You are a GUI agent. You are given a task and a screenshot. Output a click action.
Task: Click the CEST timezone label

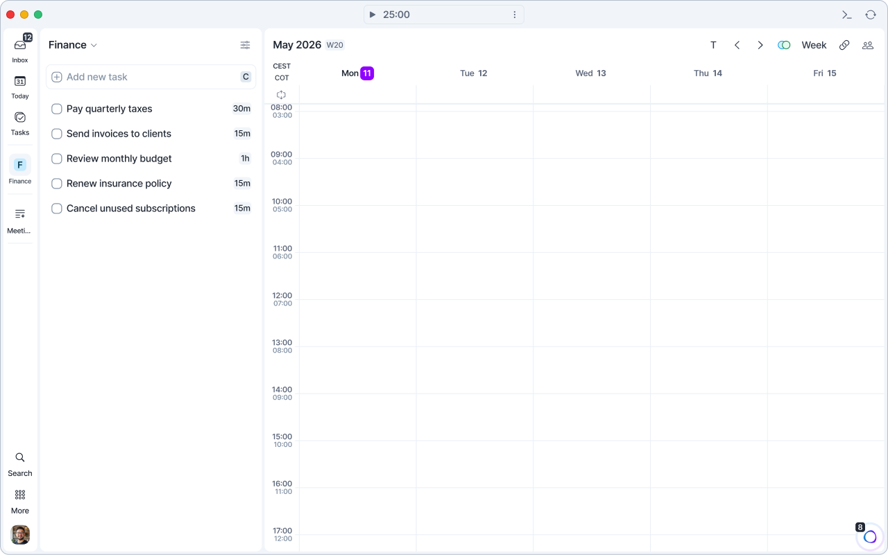(x=282, y=67)
